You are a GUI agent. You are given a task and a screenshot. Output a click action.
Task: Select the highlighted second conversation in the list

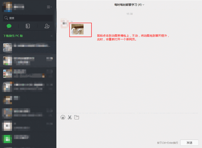[x=28, y=61]
